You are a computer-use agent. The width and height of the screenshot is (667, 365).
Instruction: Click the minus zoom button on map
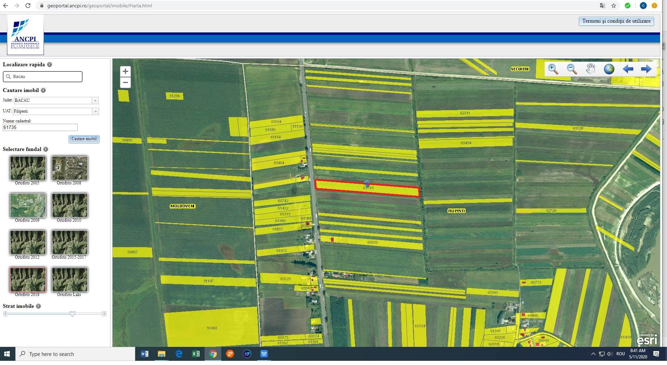click(125, 83)
